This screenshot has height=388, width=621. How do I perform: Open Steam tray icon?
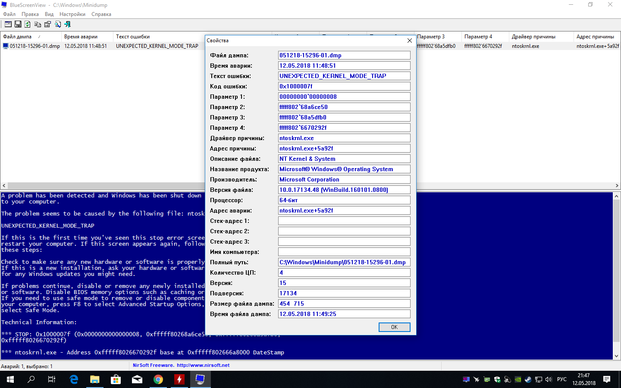tap(528, 379)
